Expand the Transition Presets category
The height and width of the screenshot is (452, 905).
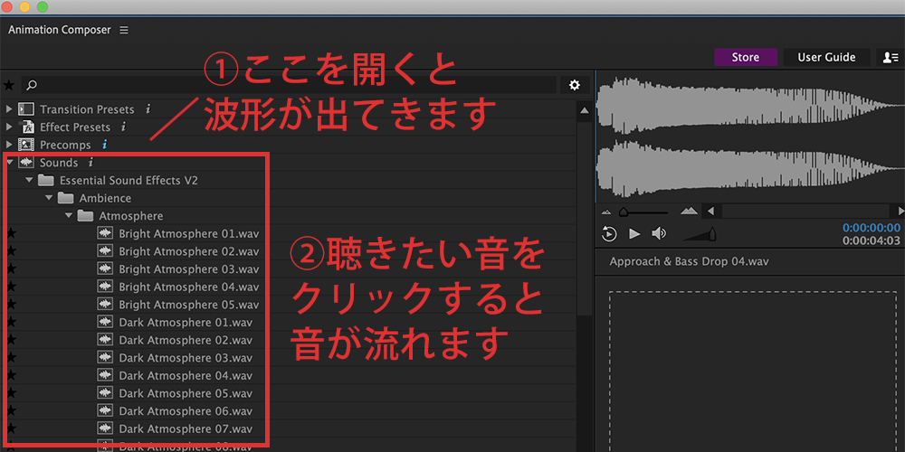pos(9,109)
